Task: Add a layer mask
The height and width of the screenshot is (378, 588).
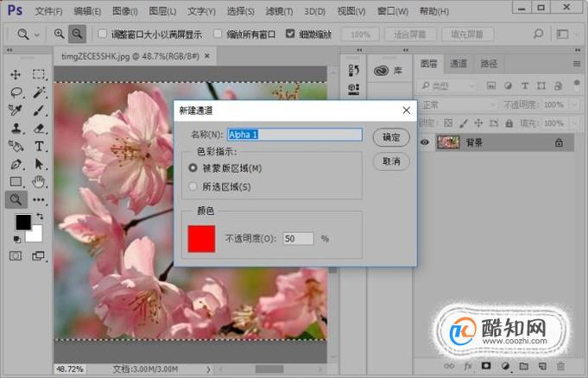Action: pos(486,366)
